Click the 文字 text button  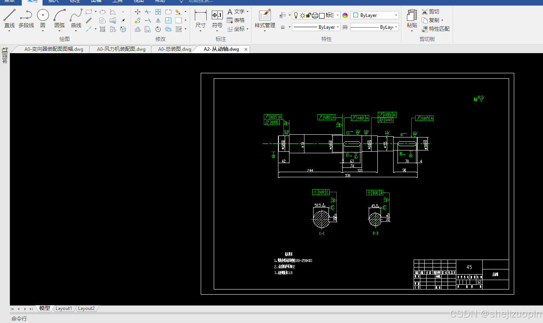click(x=236, y=12)
